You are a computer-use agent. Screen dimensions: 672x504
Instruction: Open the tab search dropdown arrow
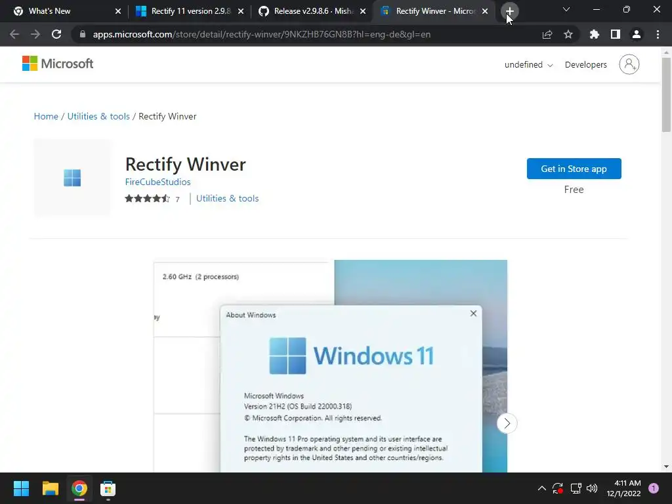(x=566, y=9)
